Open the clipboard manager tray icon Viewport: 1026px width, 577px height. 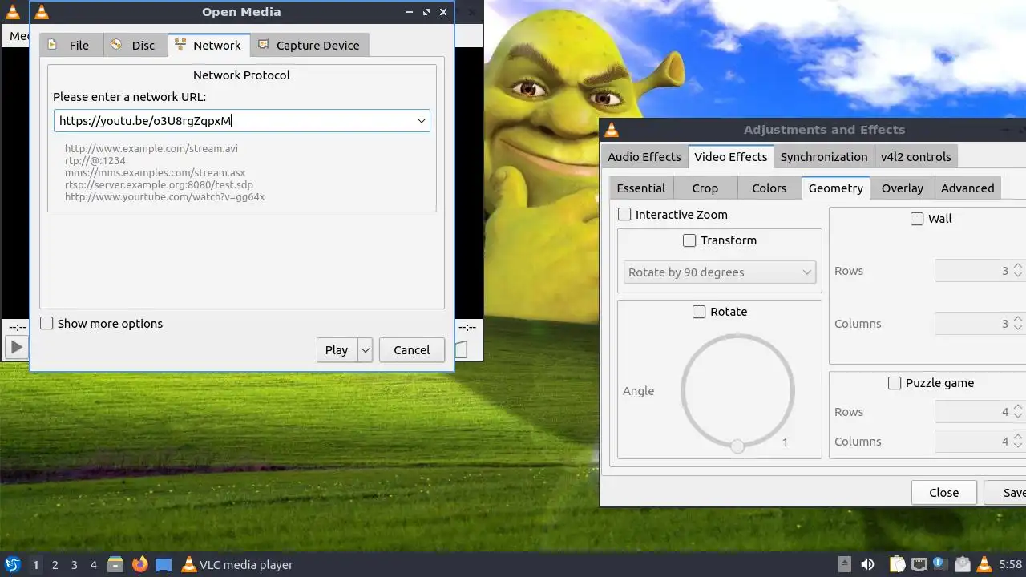coord(897,564)
